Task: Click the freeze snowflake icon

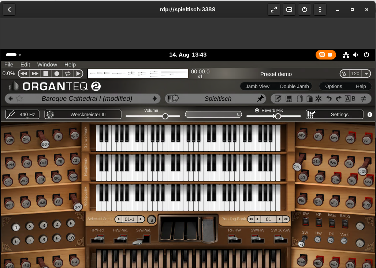Action: point(319,99)
